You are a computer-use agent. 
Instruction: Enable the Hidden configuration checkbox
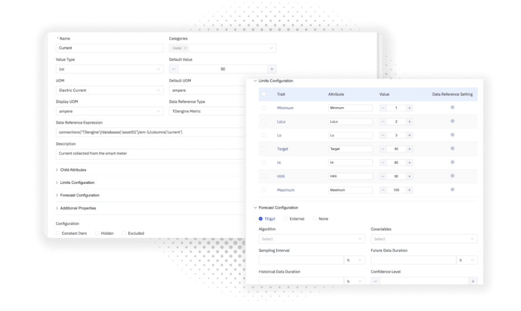click(97, 233)
